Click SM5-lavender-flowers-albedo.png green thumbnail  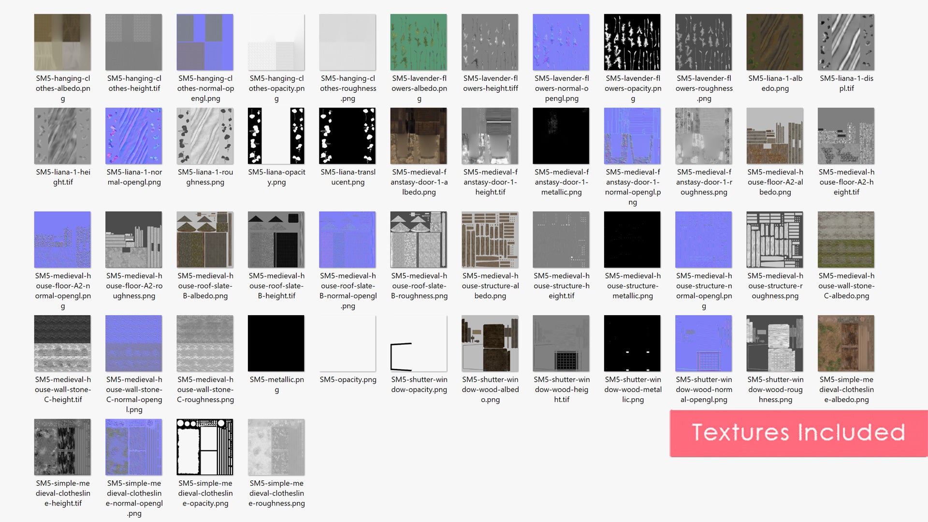pos(419,42)
